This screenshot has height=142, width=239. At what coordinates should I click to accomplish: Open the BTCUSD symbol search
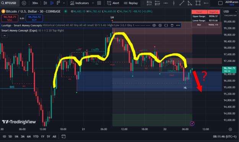point(9,3)
